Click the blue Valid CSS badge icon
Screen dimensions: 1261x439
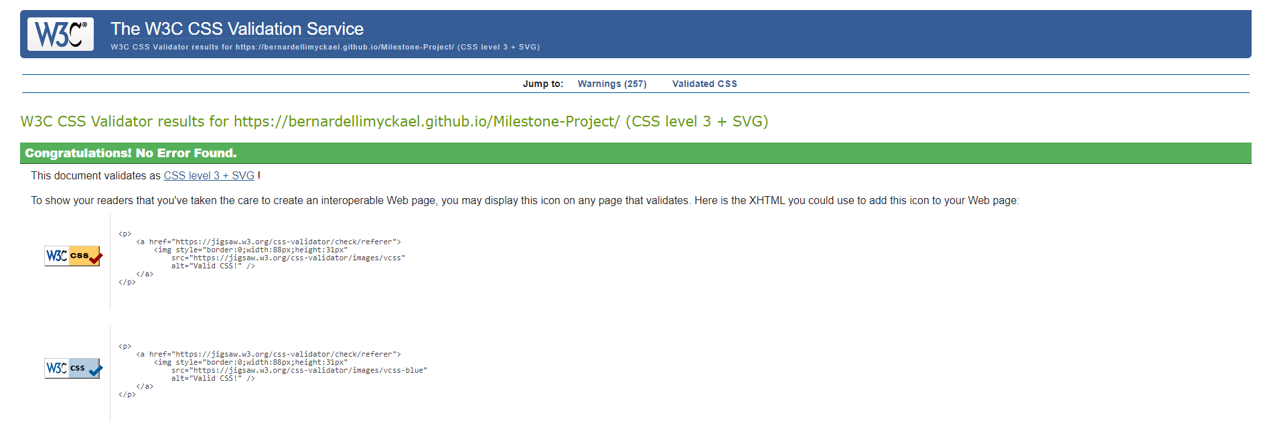74,369
